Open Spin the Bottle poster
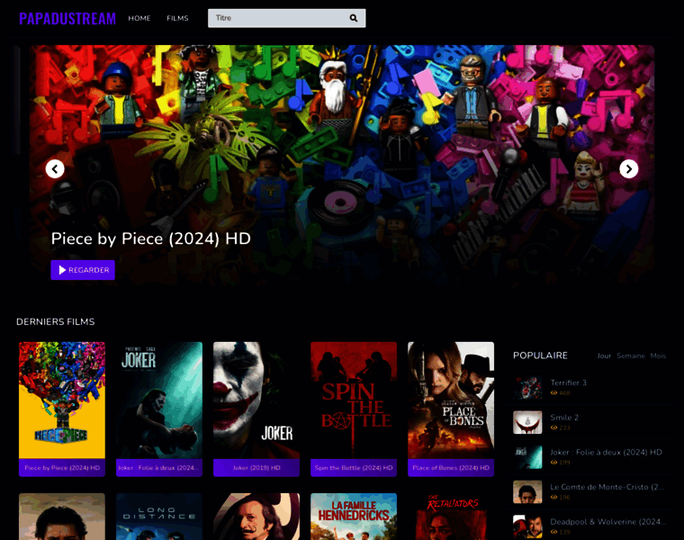The height and width of the screenshot is (540, 684). tap(354, 400)
